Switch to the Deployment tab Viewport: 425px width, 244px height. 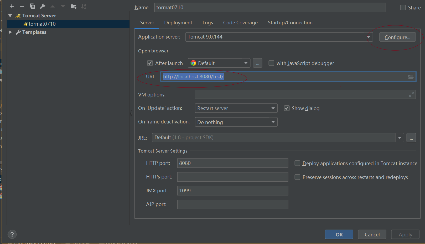[x=178, y=23]
